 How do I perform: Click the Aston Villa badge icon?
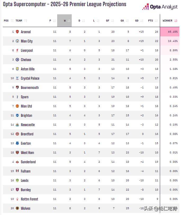pyautogui.click(x=17, y=69)
